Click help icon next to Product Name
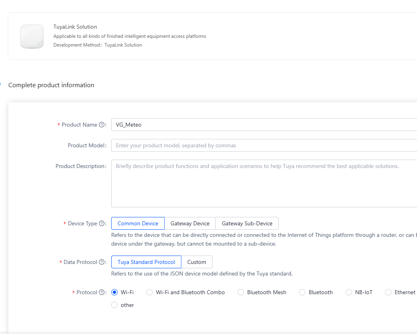The height and width of the screenshot is (334, 417). point(102,125)
